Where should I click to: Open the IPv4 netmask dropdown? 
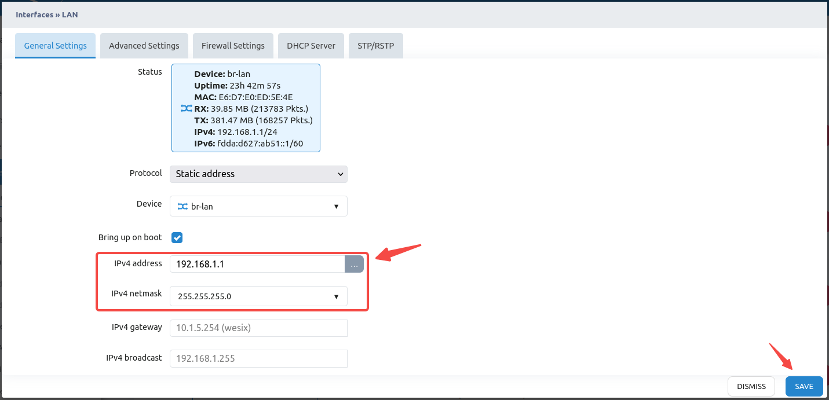coord(258,296)
